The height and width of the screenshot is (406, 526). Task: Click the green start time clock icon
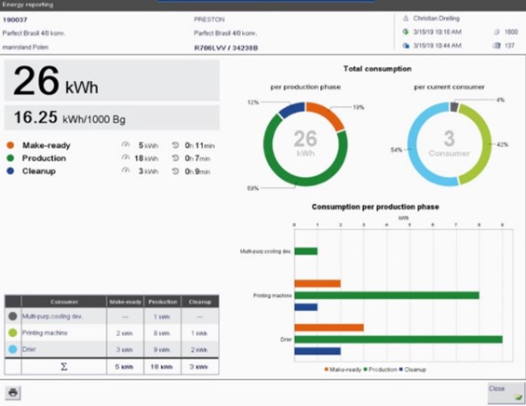[x=406, y=32]
